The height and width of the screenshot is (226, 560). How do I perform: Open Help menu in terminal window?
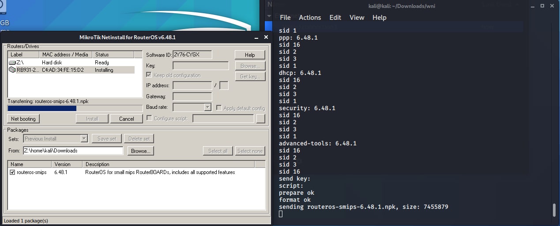point(380,18)
